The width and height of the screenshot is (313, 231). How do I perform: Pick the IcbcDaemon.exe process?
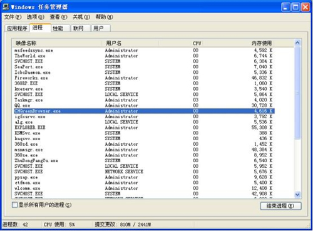[144, 72]
